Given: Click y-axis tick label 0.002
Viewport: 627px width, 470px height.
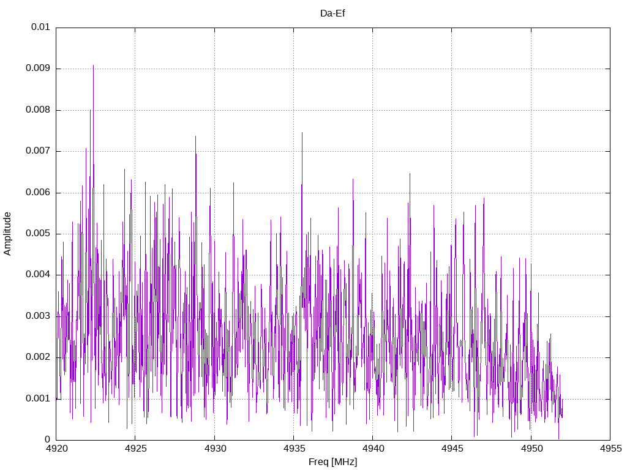Looking at the screenshot, I should 37,357.
